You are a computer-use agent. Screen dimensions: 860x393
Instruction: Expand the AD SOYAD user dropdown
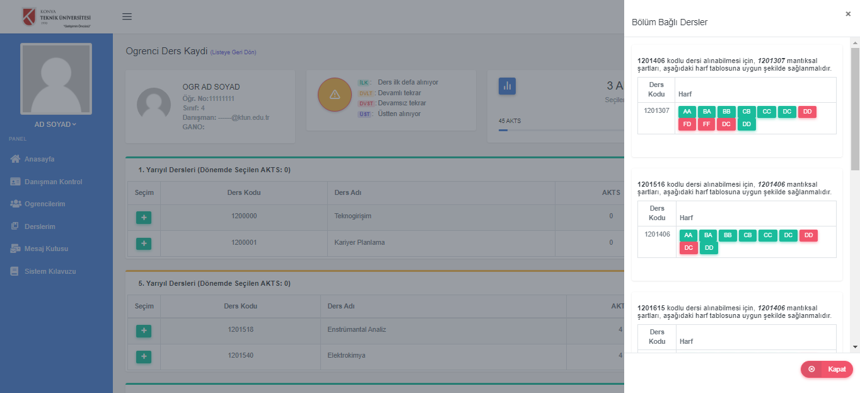click(x=55, y=124)
